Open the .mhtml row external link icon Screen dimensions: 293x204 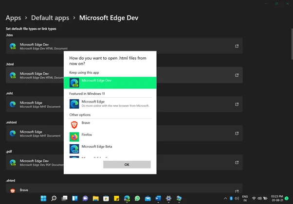pos(237,133)
